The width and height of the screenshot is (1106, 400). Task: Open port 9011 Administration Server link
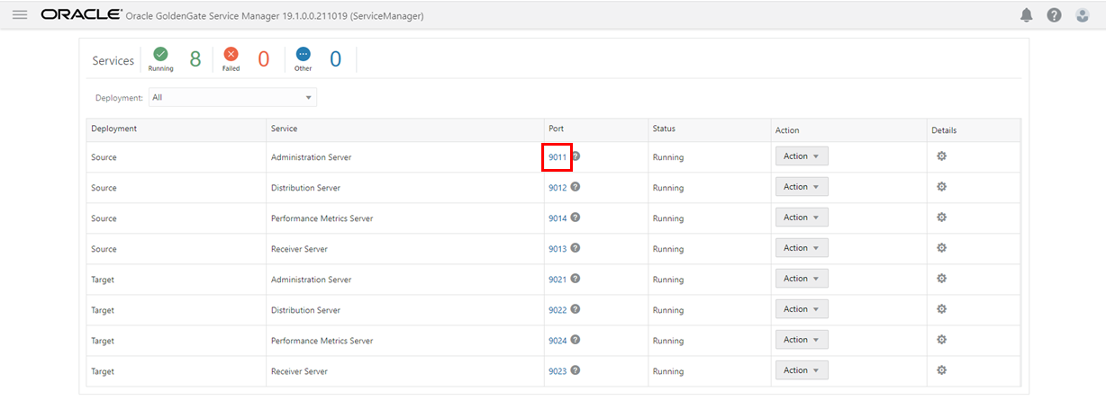[558, 157]
